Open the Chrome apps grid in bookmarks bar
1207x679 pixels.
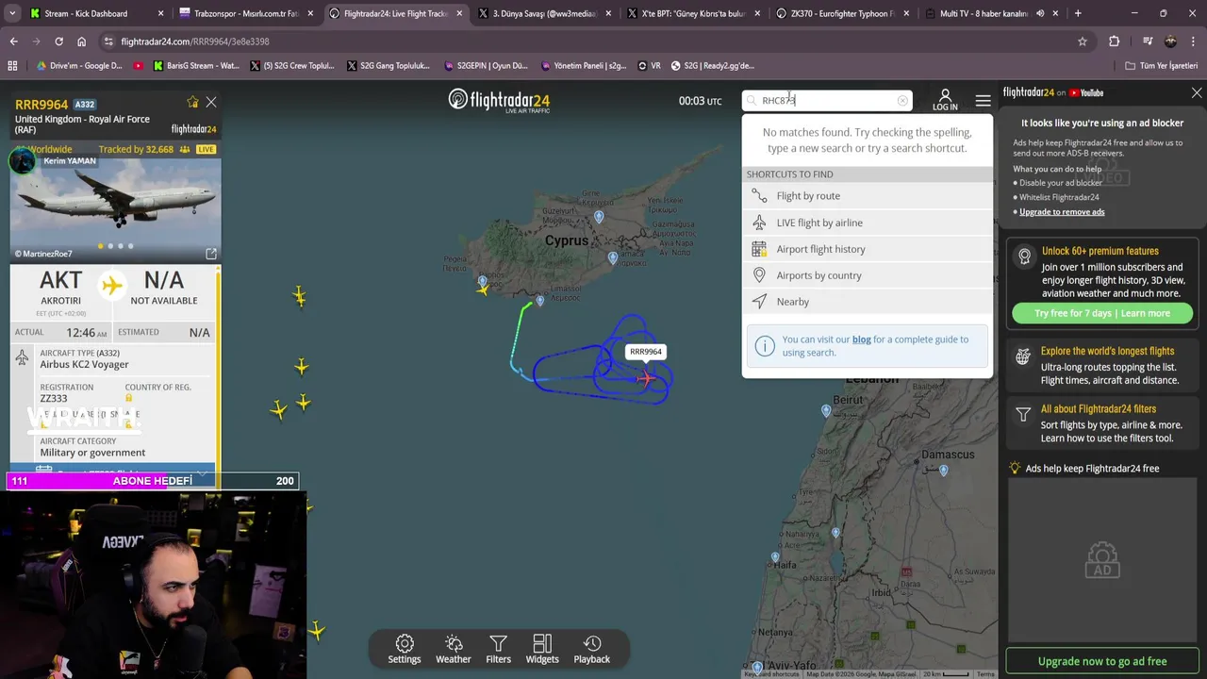(x=12, y=66)
